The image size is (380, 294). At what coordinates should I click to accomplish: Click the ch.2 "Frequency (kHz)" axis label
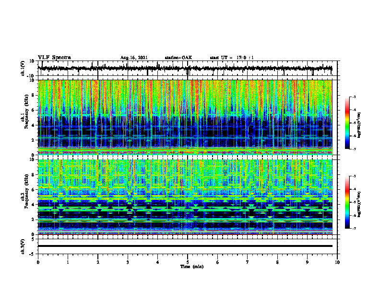[26, 191]
